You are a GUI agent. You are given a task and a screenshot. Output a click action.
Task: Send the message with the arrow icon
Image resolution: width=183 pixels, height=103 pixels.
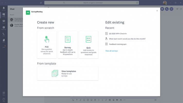pyautogui.click(x=155, y=100)
